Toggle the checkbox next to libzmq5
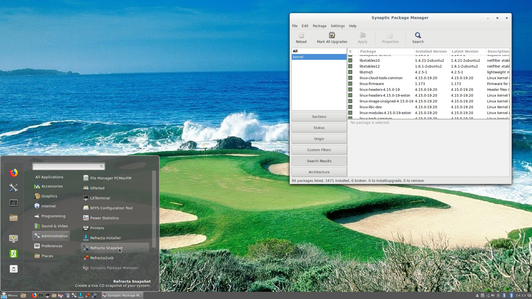The image size is (532, 299). click(x=350, y=72)
